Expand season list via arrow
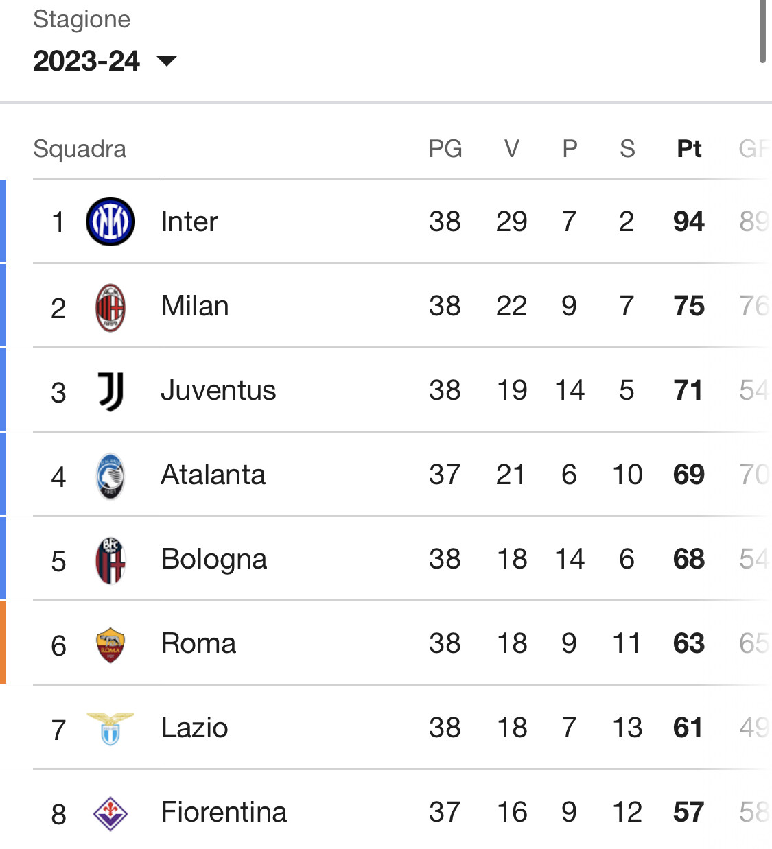The width and height of the screenshot is (772, 849). point(167,62)
